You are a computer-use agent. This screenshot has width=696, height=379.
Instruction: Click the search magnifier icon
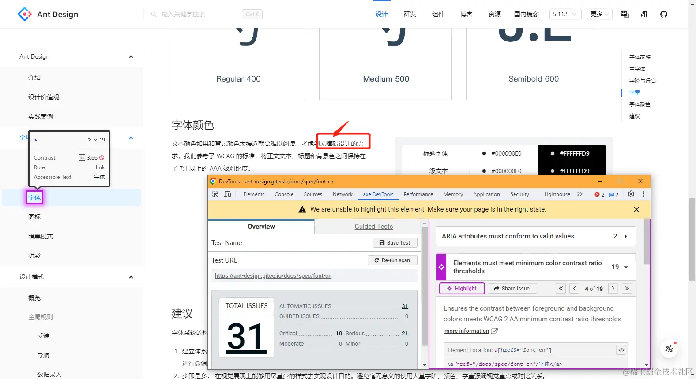[154, 15]
